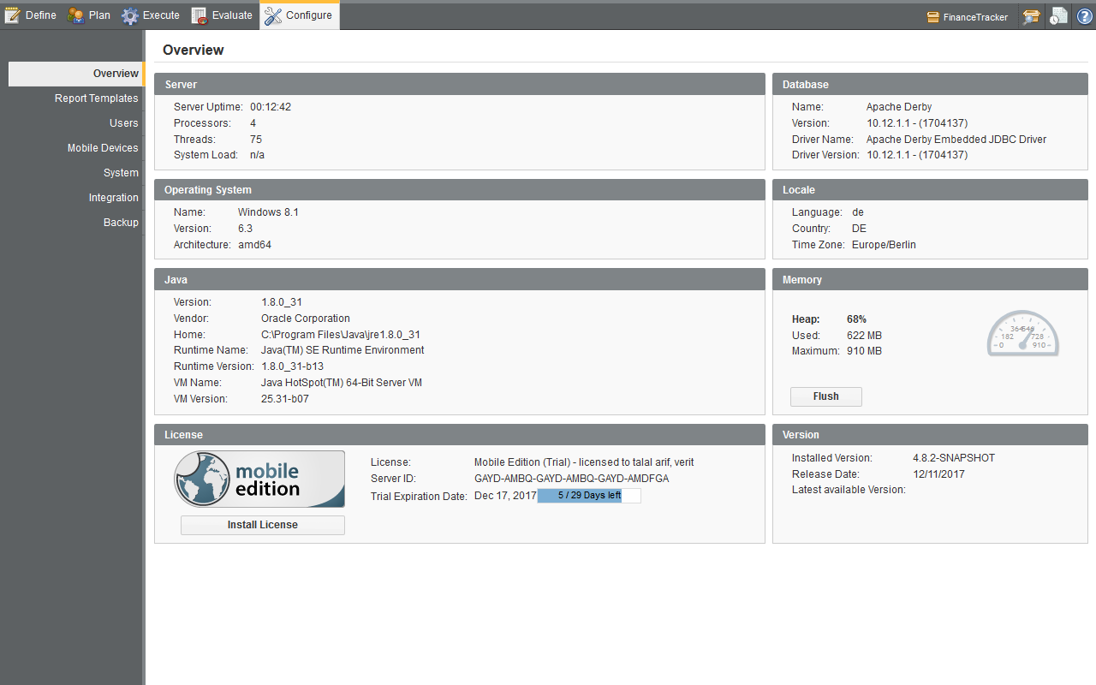1096x685 pixels.
Task: Open the Execute tab
Action: (x=151, y=15)
